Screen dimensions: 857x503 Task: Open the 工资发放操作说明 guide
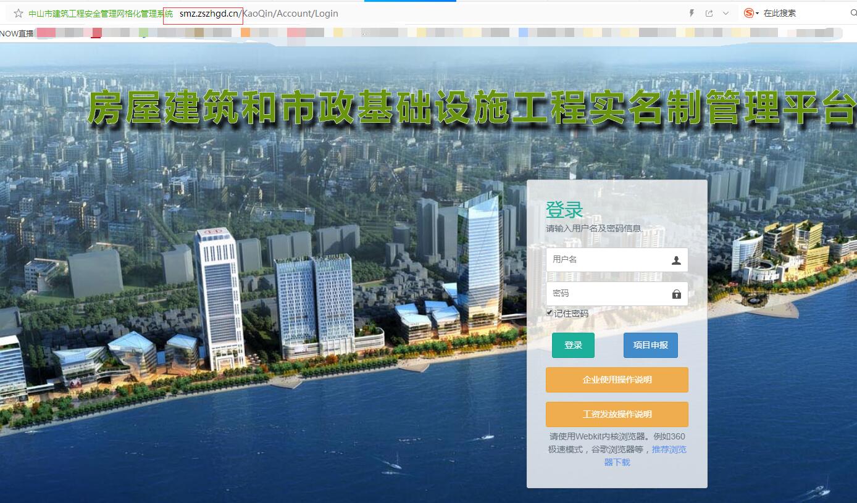(617, 414)
